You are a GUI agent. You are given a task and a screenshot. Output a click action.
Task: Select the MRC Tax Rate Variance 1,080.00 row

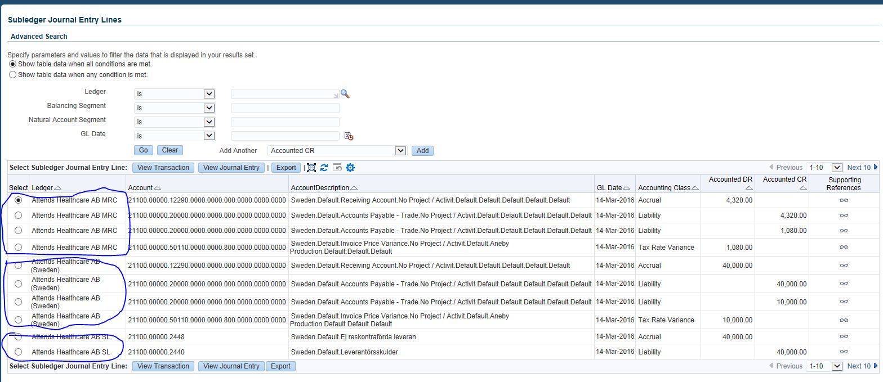[18, 248]
